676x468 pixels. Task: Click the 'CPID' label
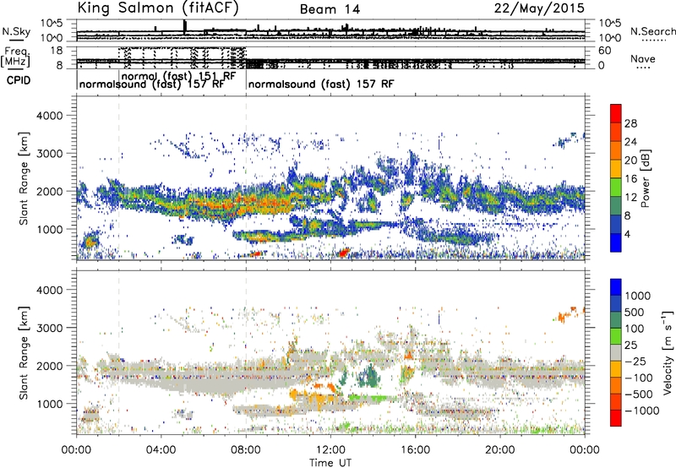[19, 80]
